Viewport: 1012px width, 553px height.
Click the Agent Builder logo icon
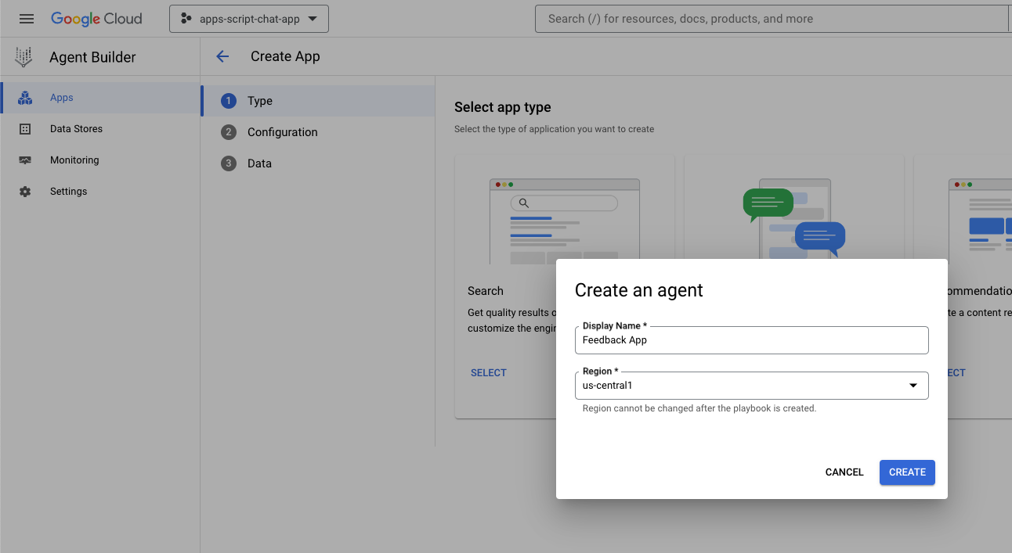(x=24, y=57)
